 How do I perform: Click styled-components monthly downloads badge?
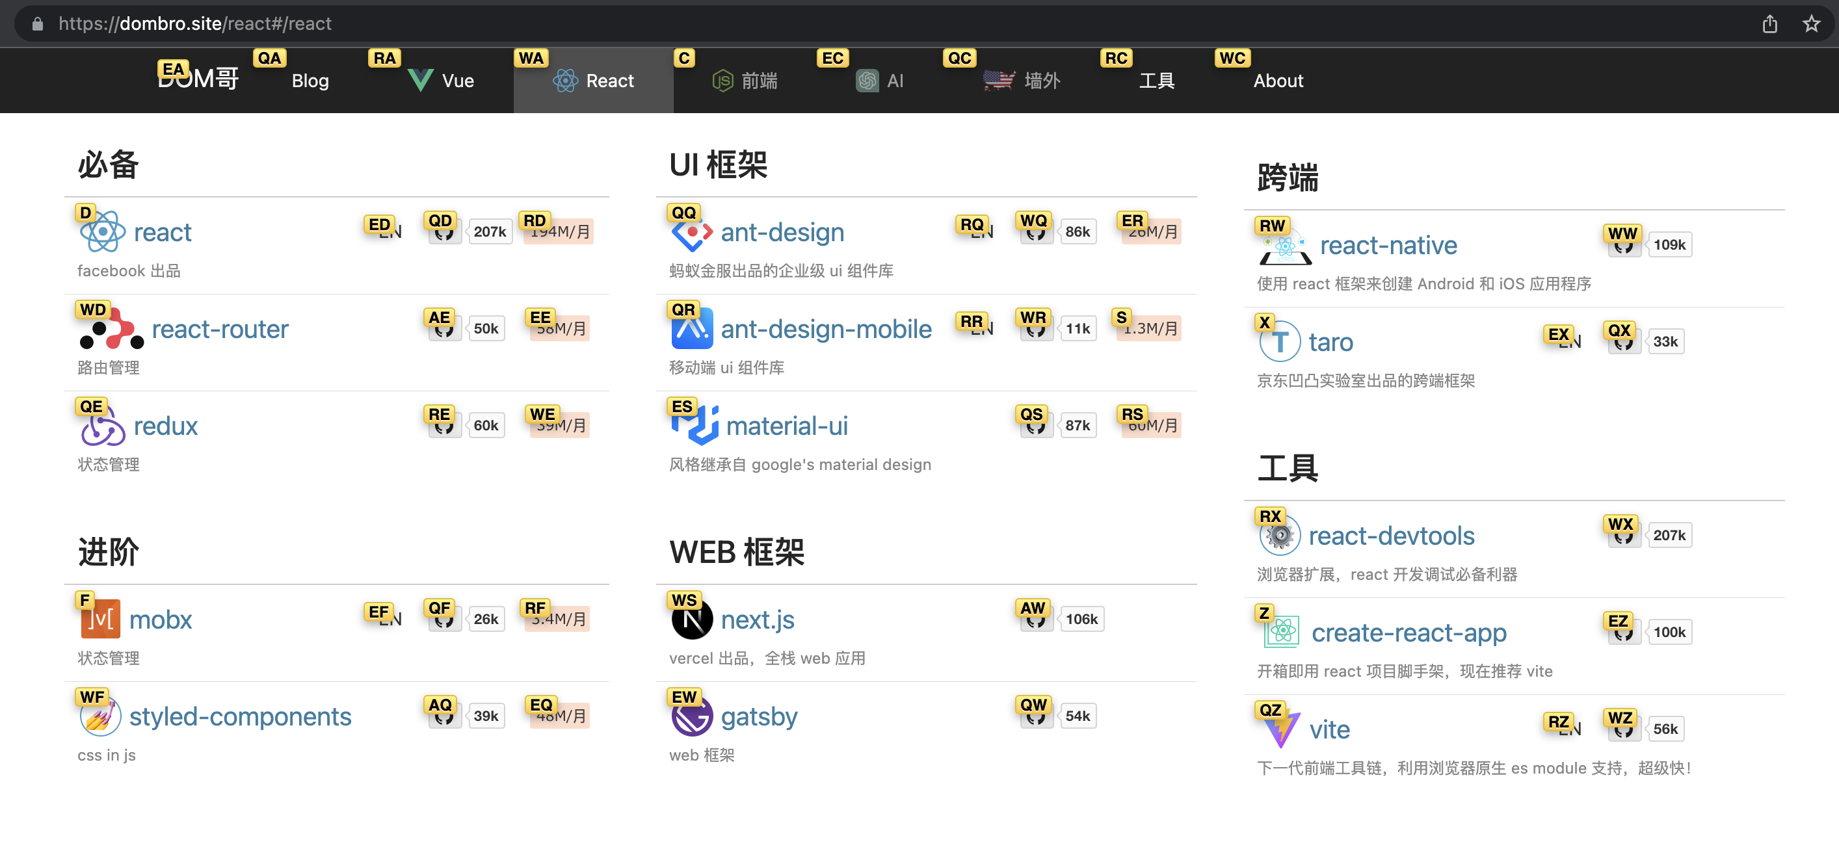pyautogui.click(x=561, y=716)
